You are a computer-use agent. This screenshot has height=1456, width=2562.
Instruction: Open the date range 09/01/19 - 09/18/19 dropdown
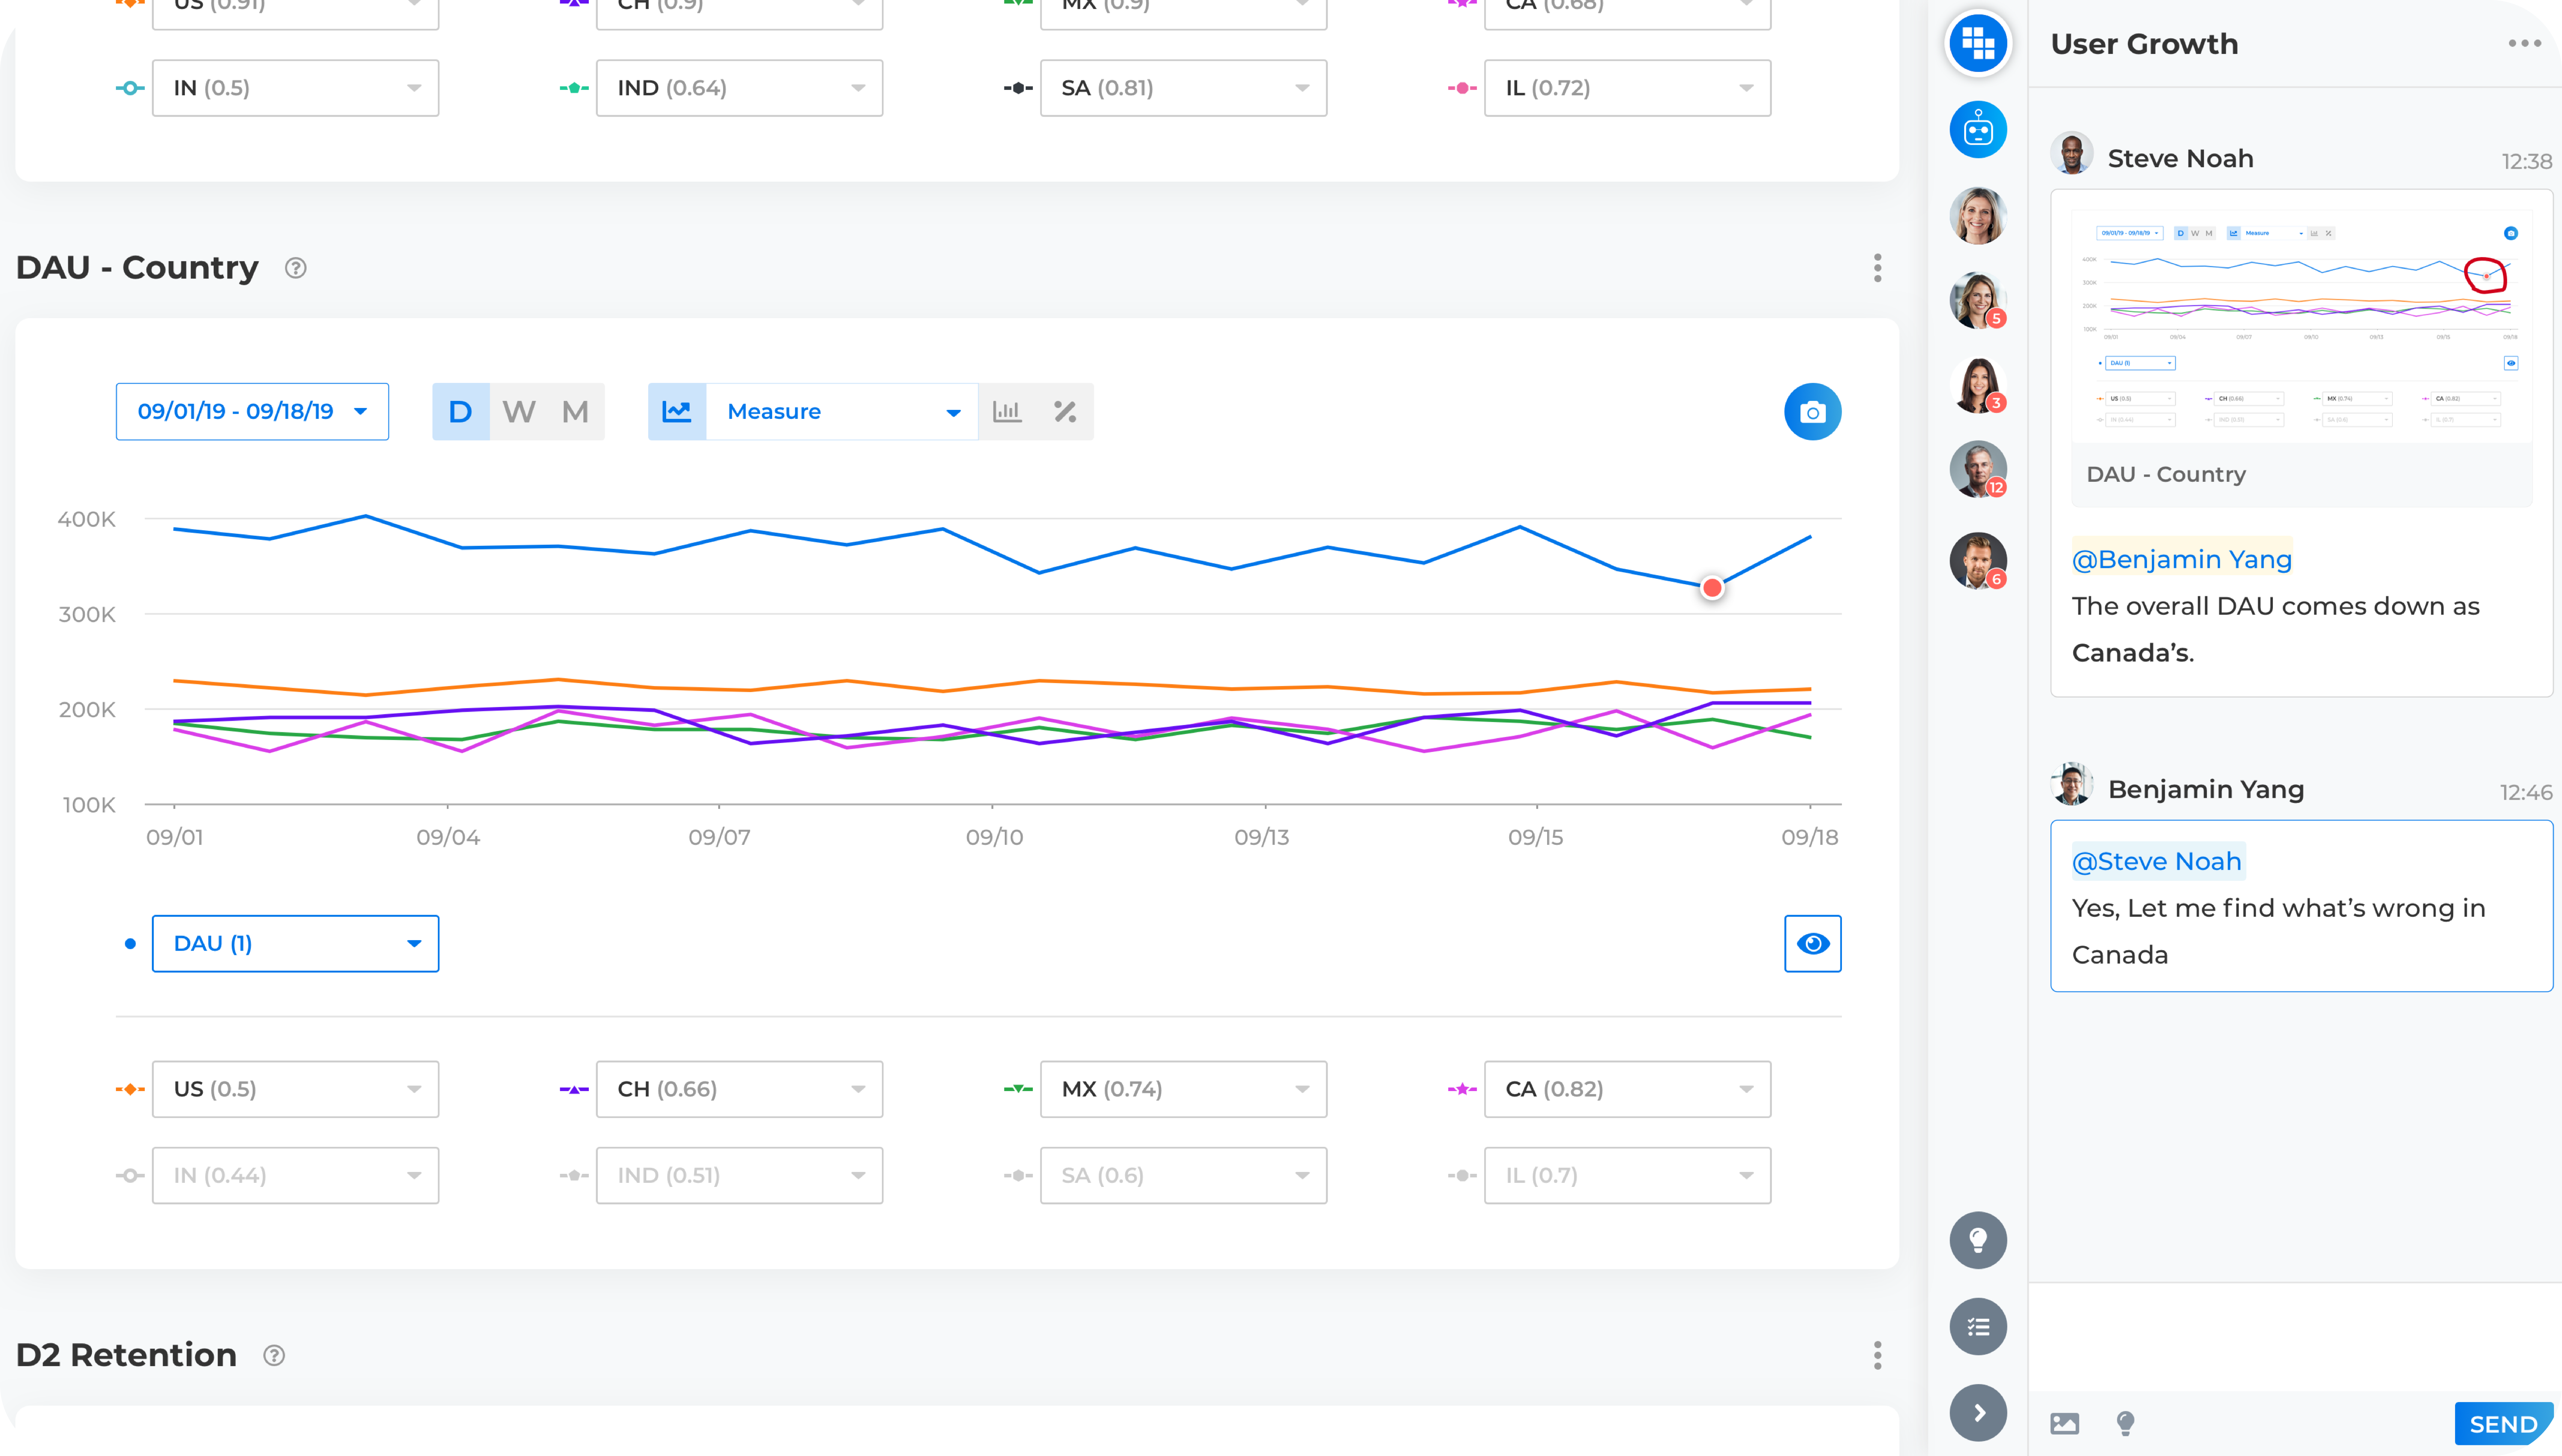tap(252, 412)
